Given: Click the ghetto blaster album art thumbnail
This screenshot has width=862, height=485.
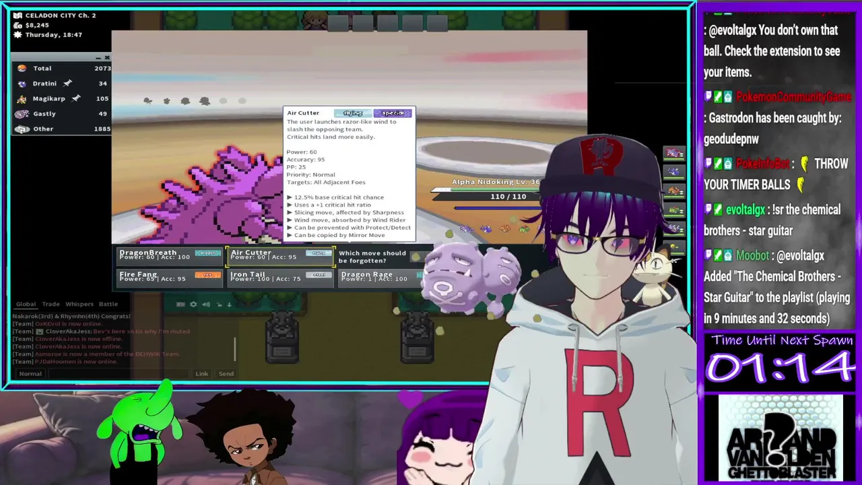Looking at the screenshot, I should pos(781,439).
